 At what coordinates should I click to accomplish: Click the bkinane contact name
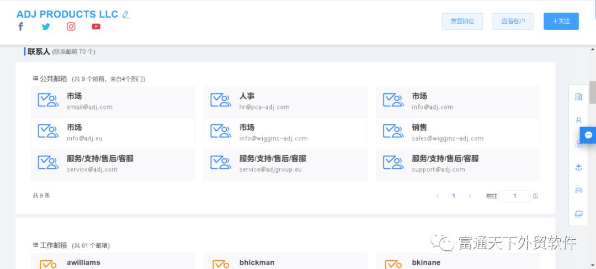[x=426, y=262]
